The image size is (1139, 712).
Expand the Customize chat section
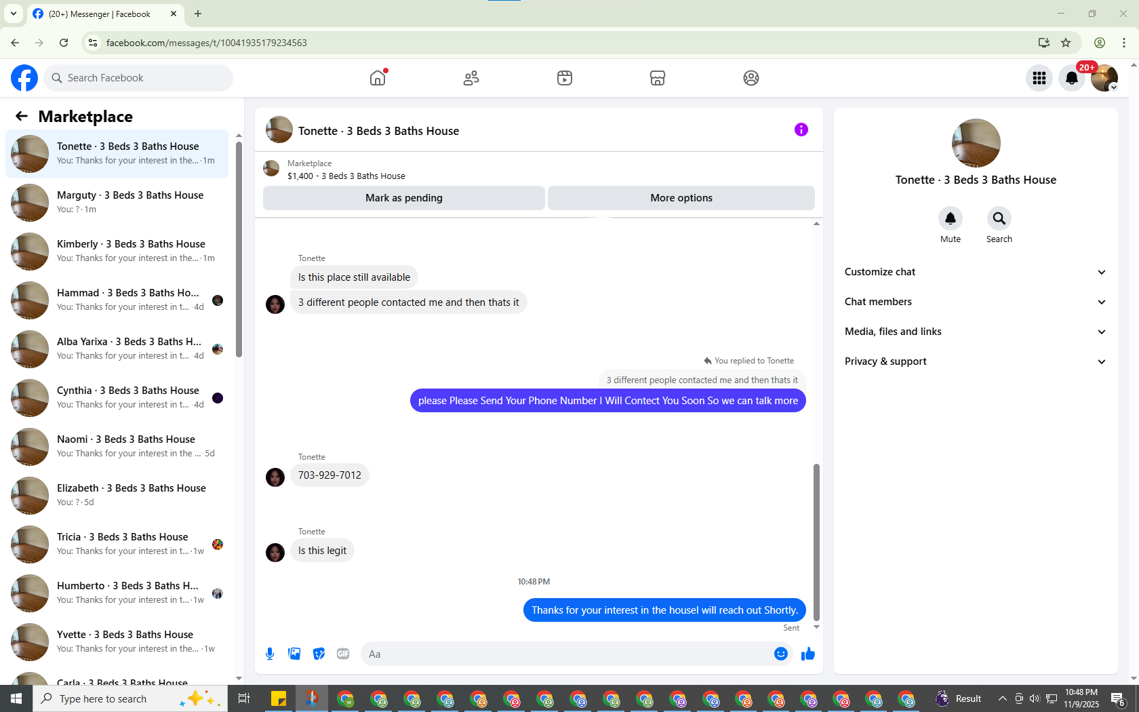[x=976, y=272]
